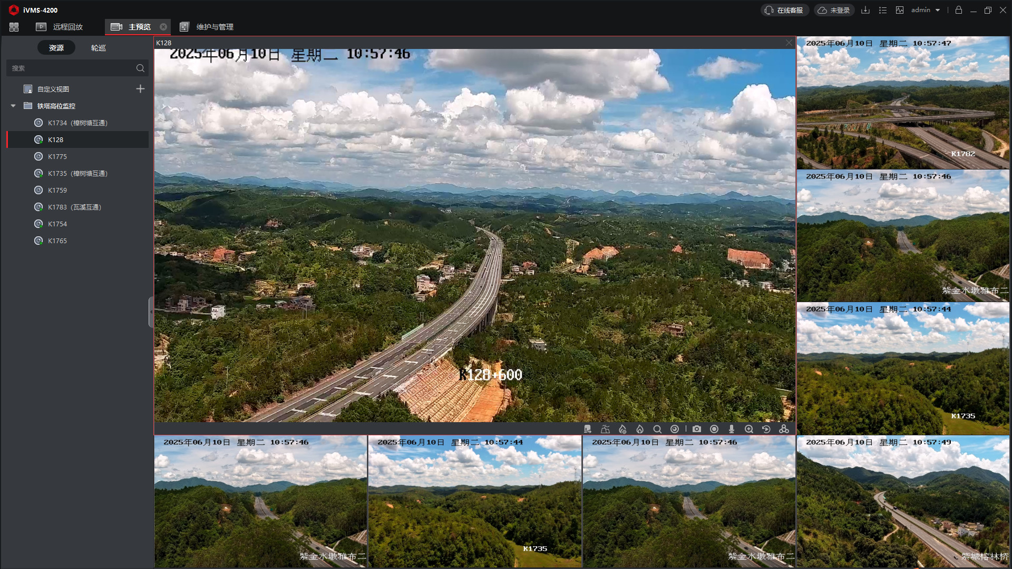Click the factory smoke detection icon
Viewport: 1012px width, 569px height.
tap(605, 429)
